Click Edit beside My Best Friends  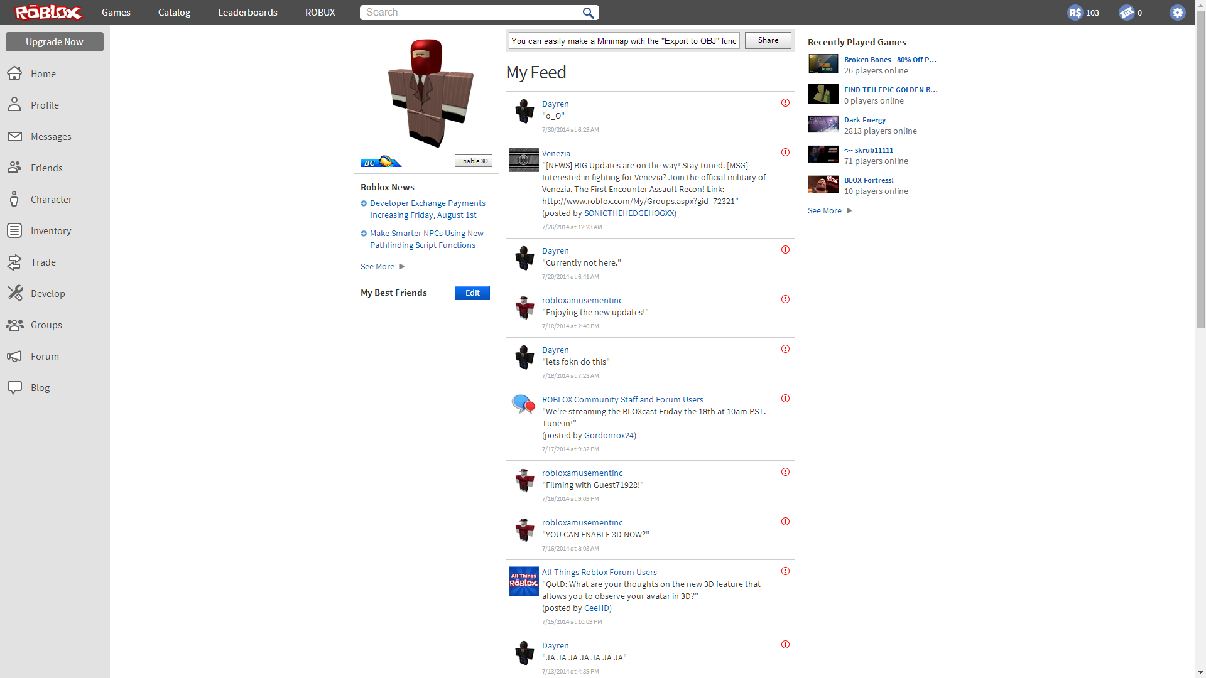pos(472,293)
